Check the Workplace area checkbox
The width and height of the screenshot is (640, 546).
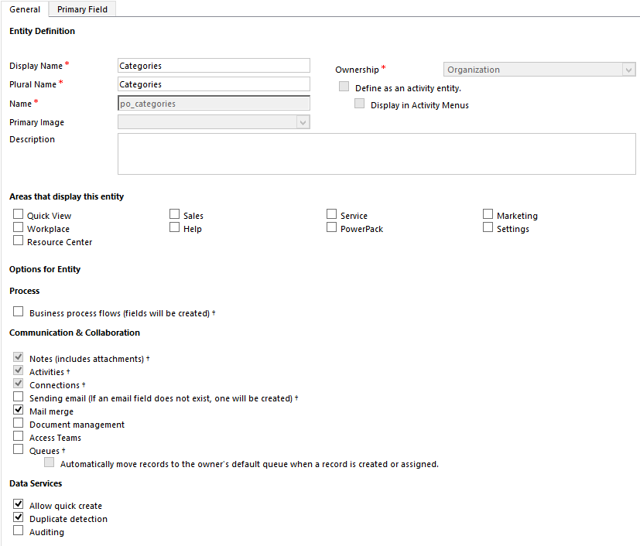(x=19, y=228)
